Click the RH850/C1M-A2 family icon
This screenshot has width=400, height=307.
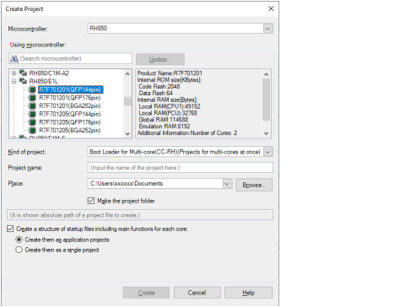pos(23,73)
